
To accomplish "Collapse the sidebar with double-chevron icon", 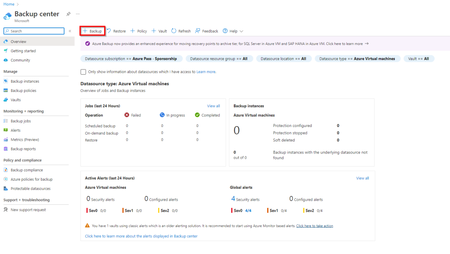I will pos(70,31).
